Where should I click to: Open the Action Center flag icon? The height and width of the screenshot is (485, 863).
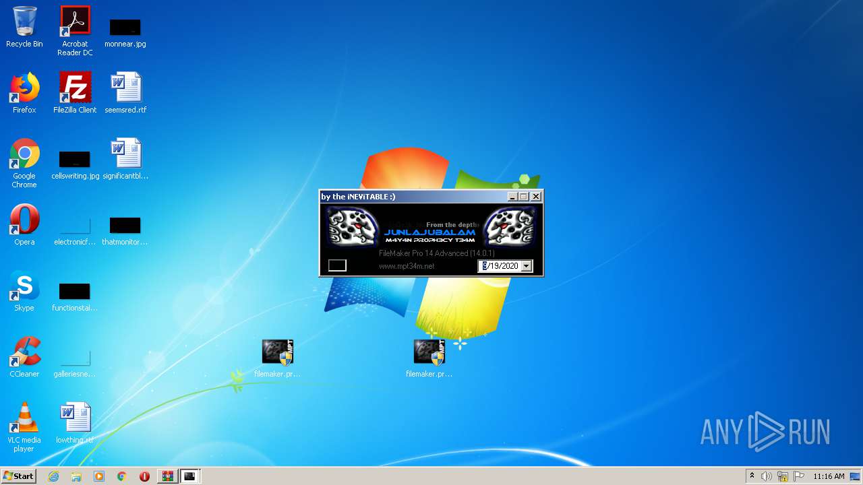(x=799, y=476)
